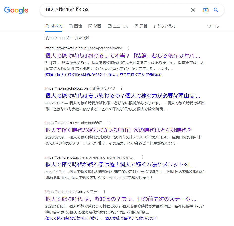Open three-dot menu for morimachiblog.com result
This screenshot has width=234, height=226.
[121, 88]
